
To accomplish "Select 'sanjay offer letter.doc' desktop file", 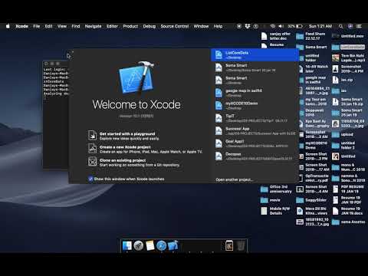I will 276,36.
